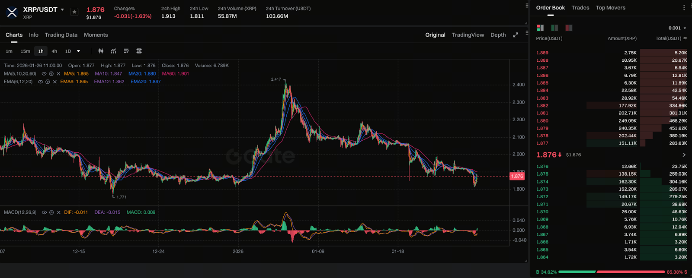Click the S 65.38% sell ratio label
The width and height of the screenshot is (692, 278).
[x=677, y=272]
